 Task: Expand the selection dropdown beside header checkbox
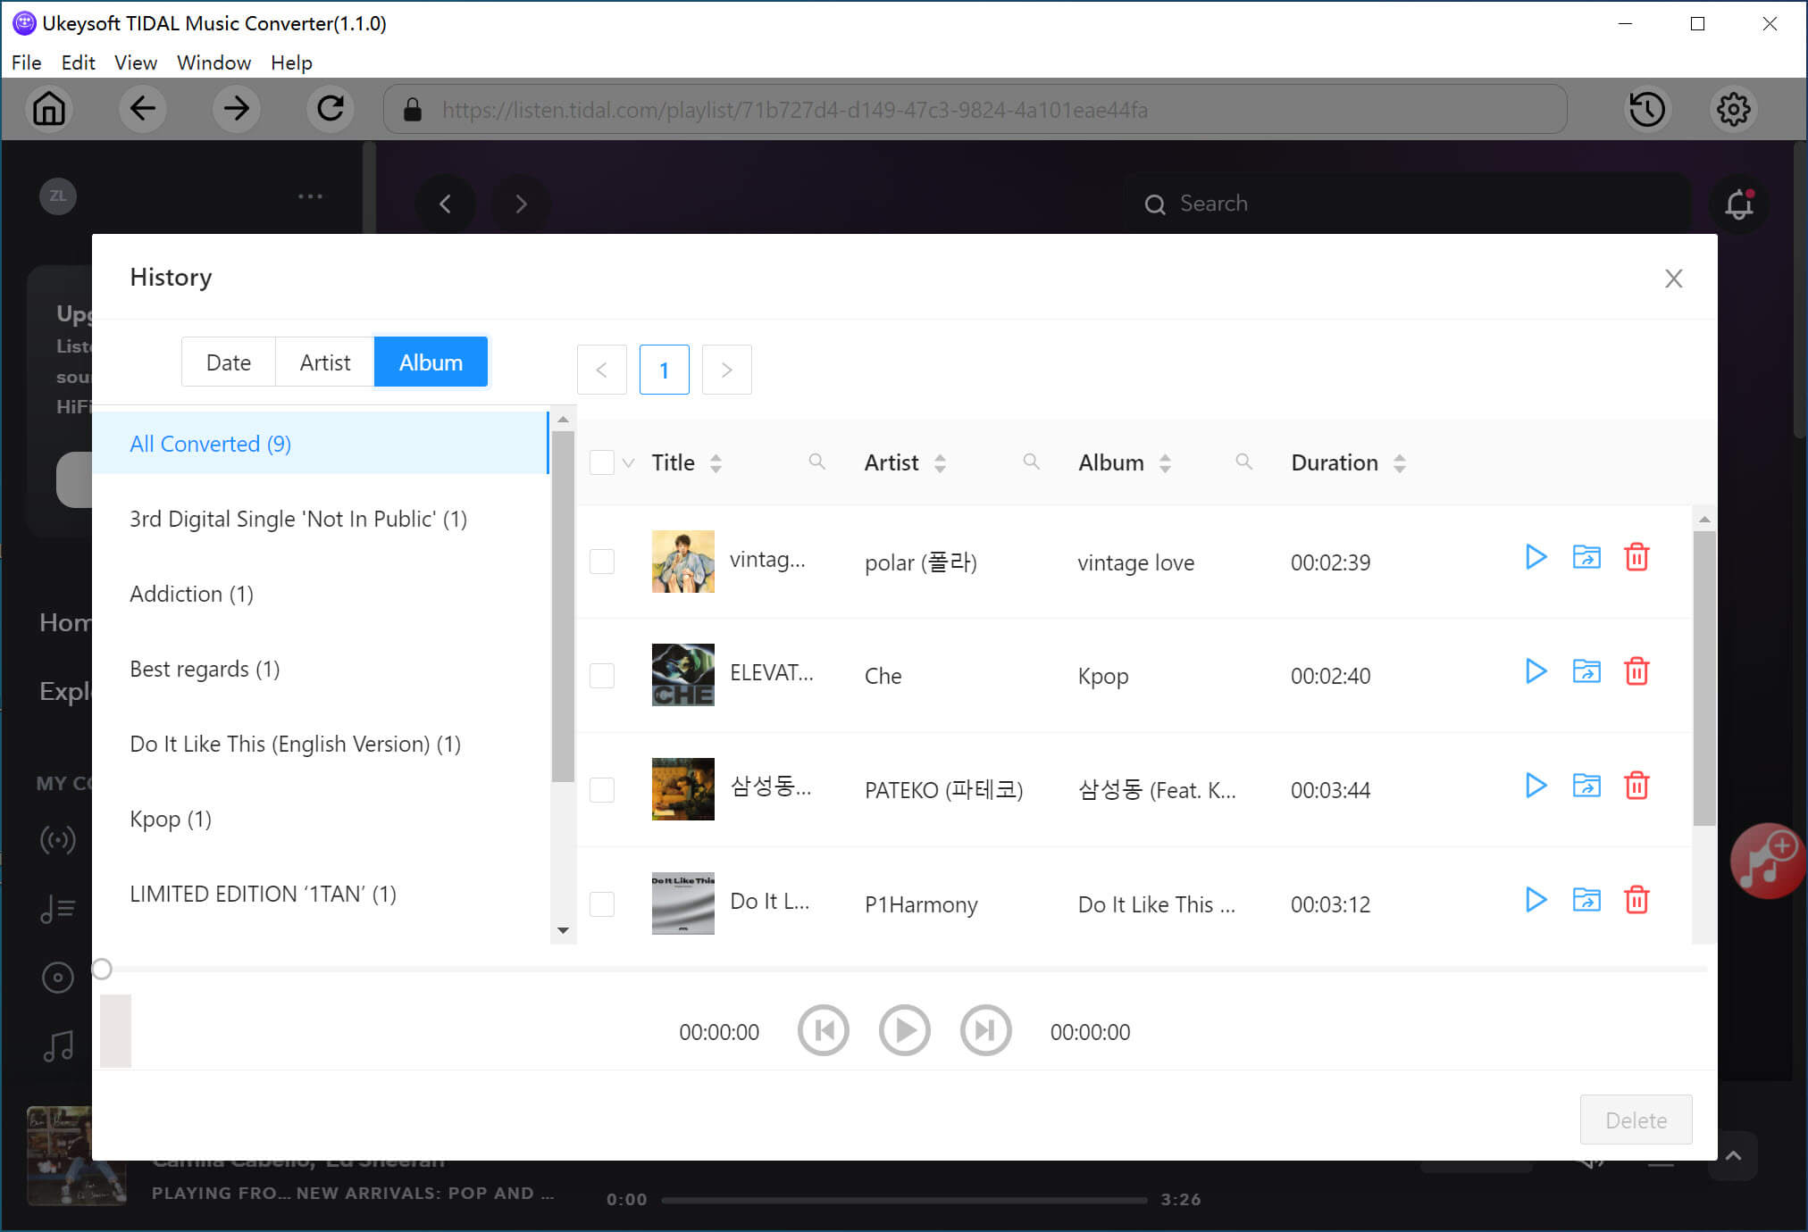pos(629,462)
